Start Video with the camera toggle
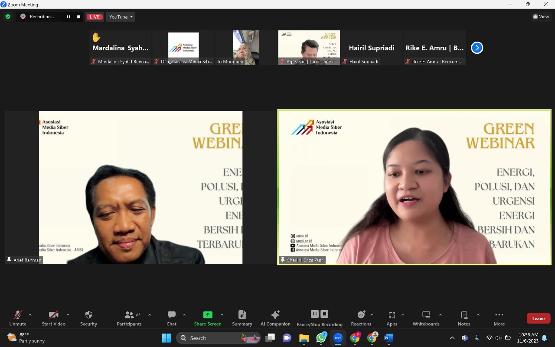555x347 pixels. (53, 315)
